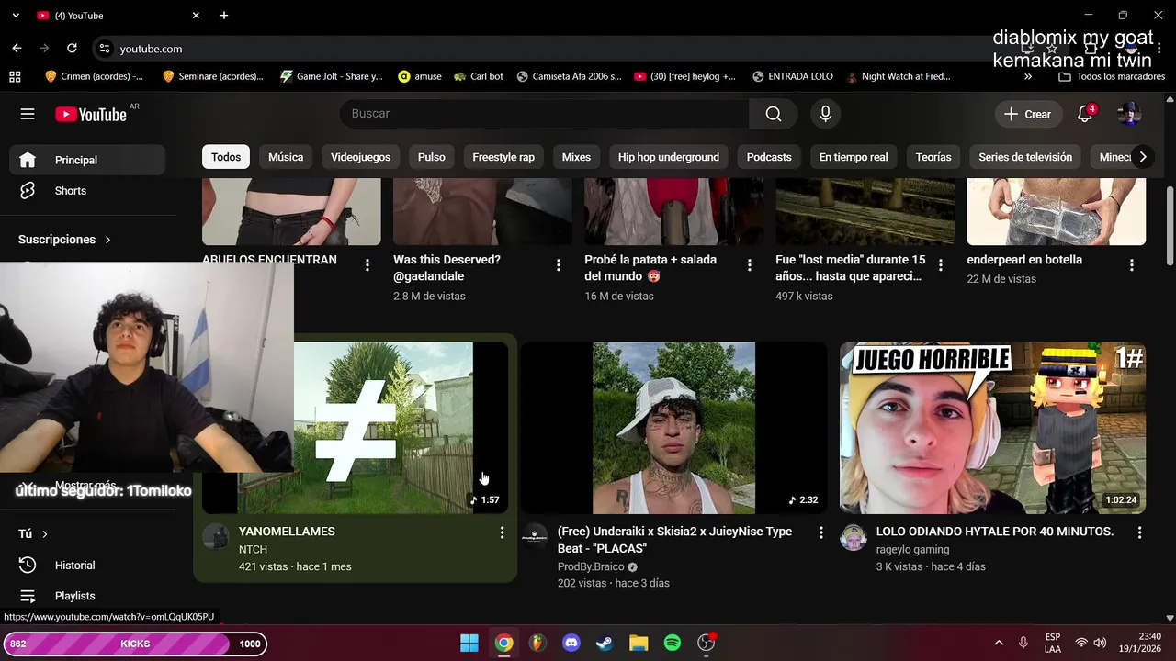Click the ProdBy.Braico channel avatar
1176x661 pixels.
tap(535, 537)
